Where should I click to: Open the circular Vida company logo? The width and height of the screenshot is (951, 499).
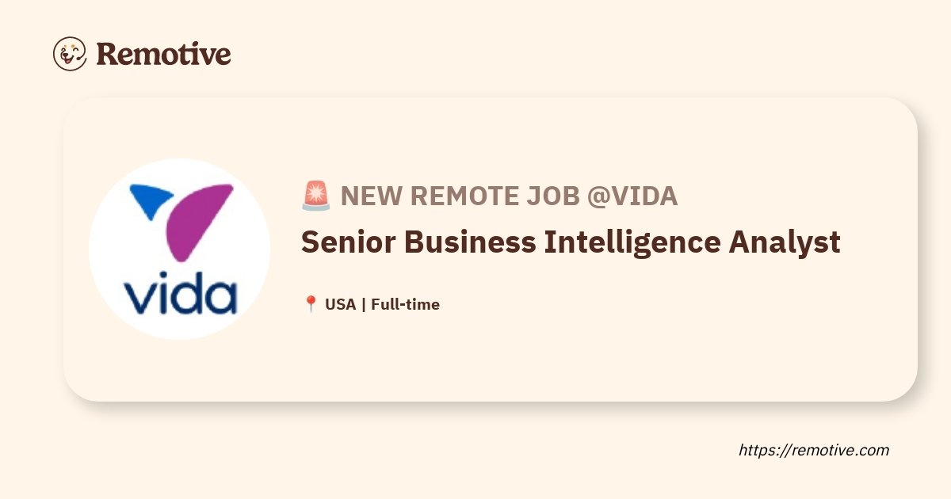tap(179, 249)
